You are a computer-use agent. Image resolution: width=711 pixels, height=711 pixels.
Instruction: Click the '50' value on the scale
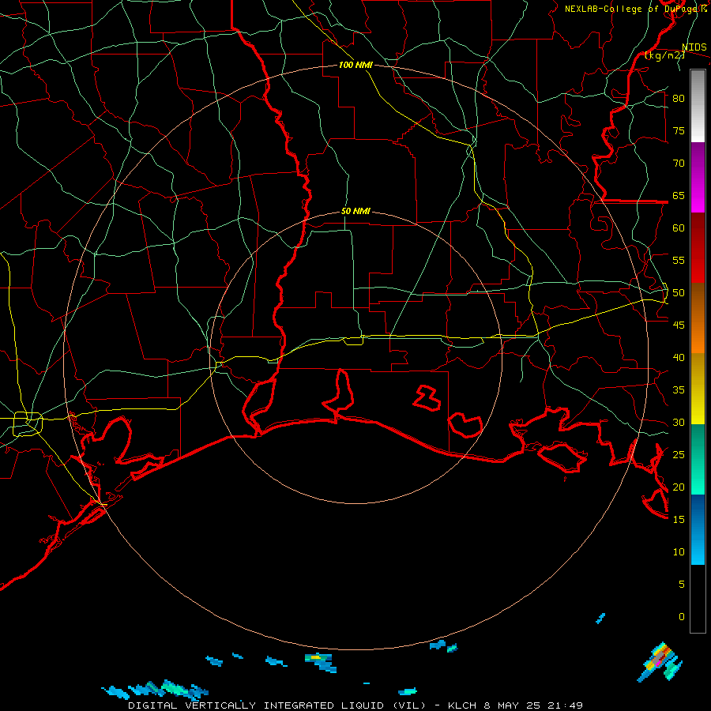(679, 293)
